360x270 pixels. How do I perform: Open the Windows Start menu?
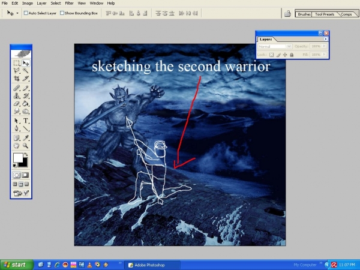(16, 265)
